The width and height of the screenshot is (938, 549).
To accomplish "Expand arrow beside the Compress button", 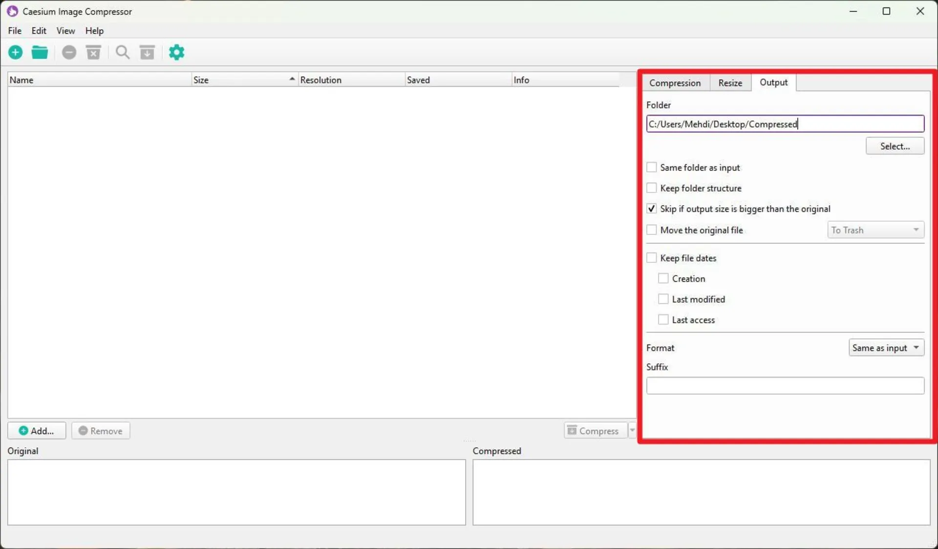I will [632, 431].
